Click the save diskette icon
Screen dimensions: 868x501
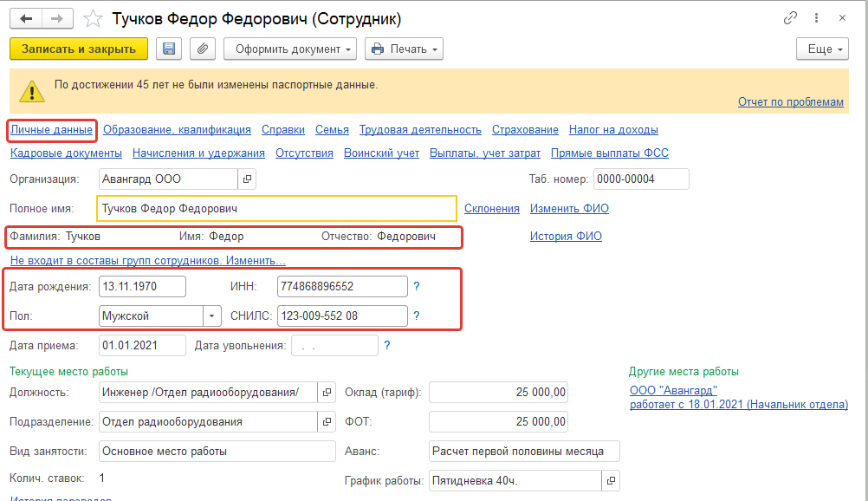pyautogui.click(x=168, y=49)
